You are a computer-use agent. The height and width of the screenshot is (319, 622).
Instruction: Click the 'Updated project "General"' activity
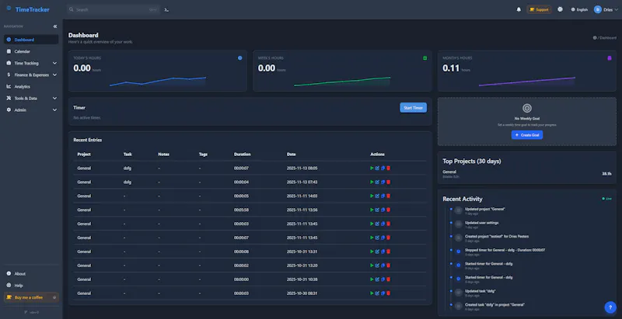pos(484,209)
